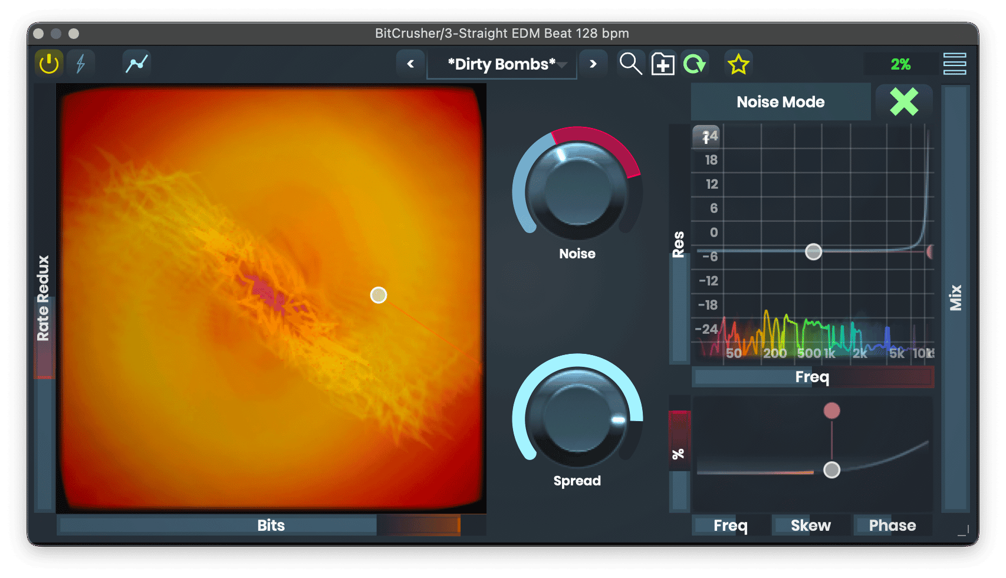Click the green reload preset icon
Screen dimensions: 1006x578
pos(695,64)
